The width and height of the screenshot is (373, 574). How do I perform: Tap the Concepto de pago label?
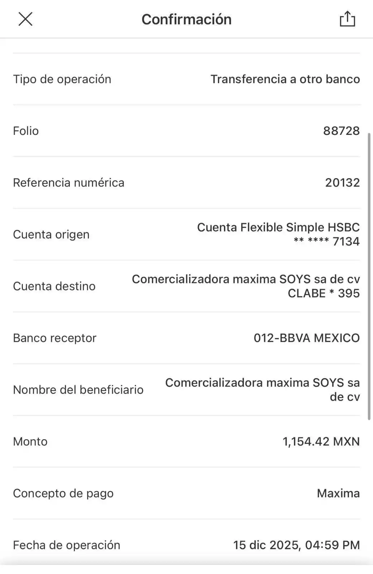click(x=63, y=493)
